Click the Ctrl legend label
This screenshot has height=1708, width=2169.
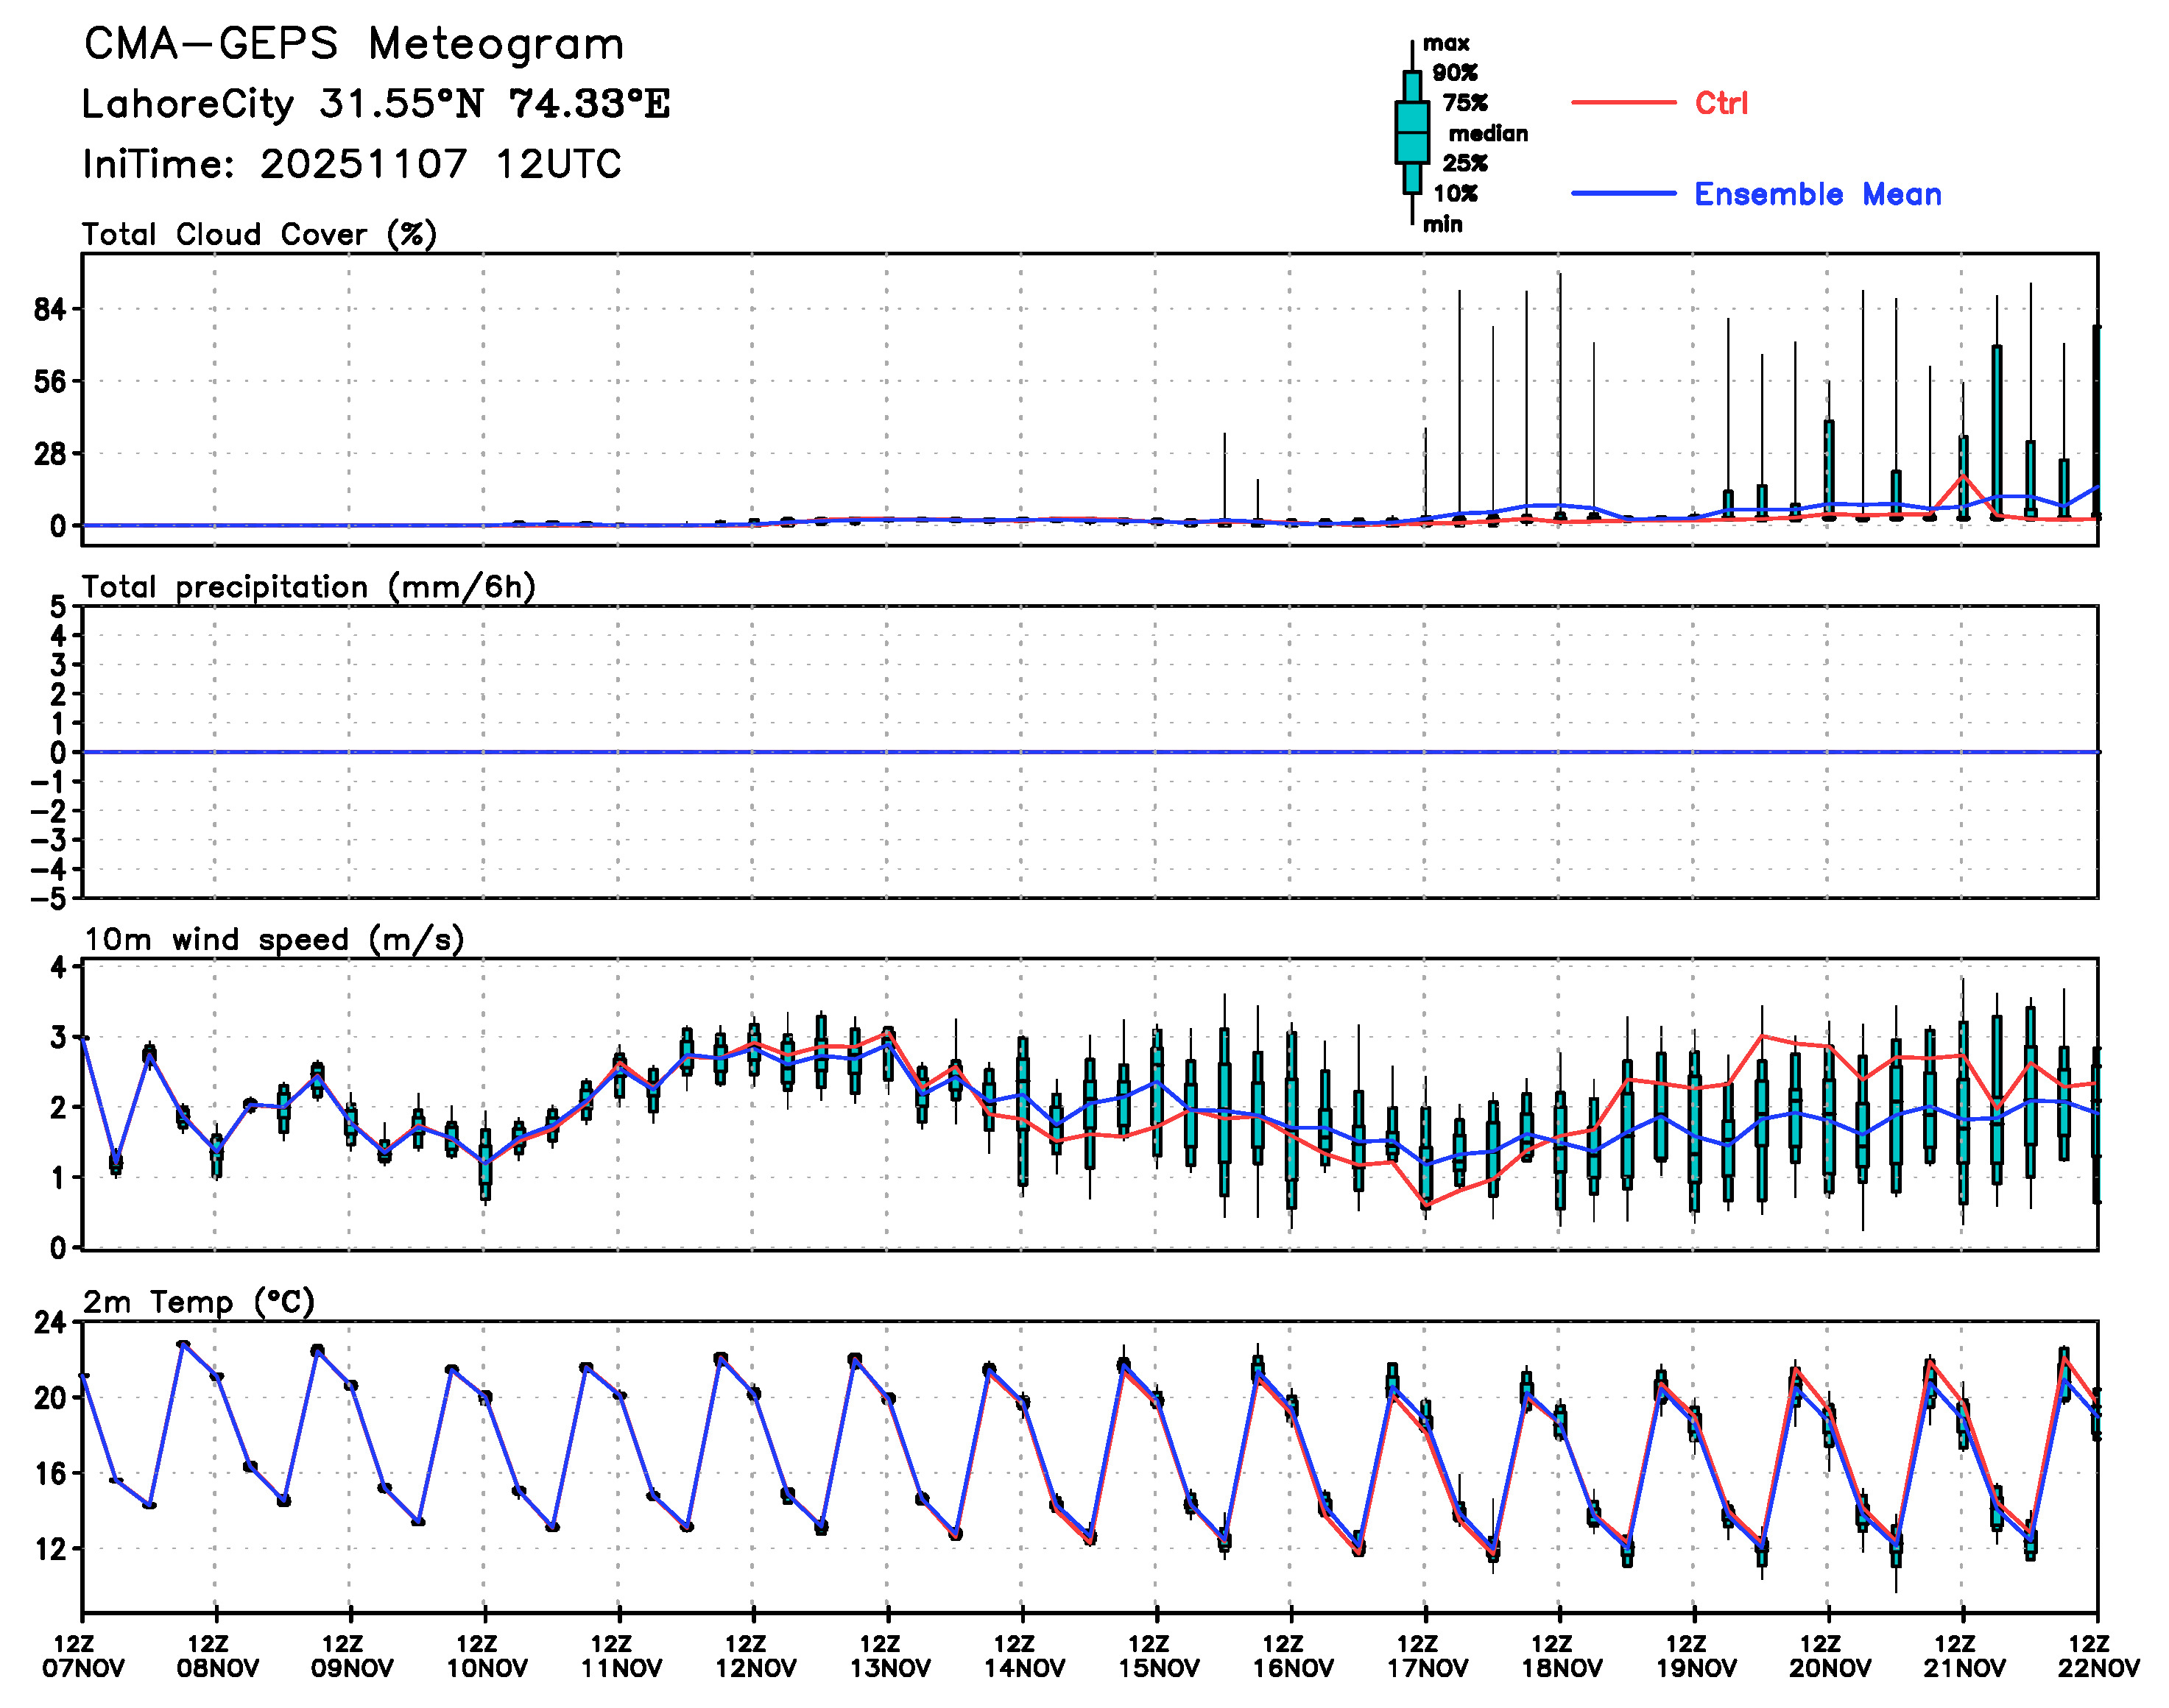pos(1721,103)
